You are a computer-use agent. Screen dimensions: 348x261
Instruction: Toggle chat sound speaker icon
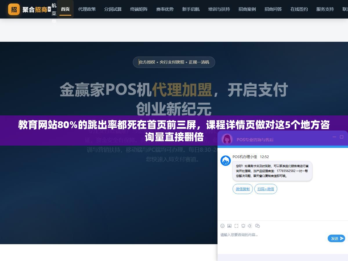[250, 226]
